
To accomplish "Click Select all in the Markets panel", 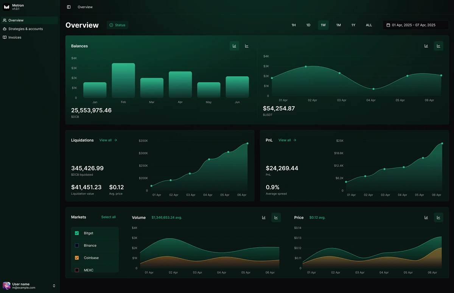I will (108, 217).
